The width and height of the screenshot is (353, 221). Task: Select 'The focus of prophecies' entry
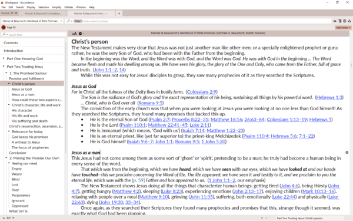[x=30, y=147]
